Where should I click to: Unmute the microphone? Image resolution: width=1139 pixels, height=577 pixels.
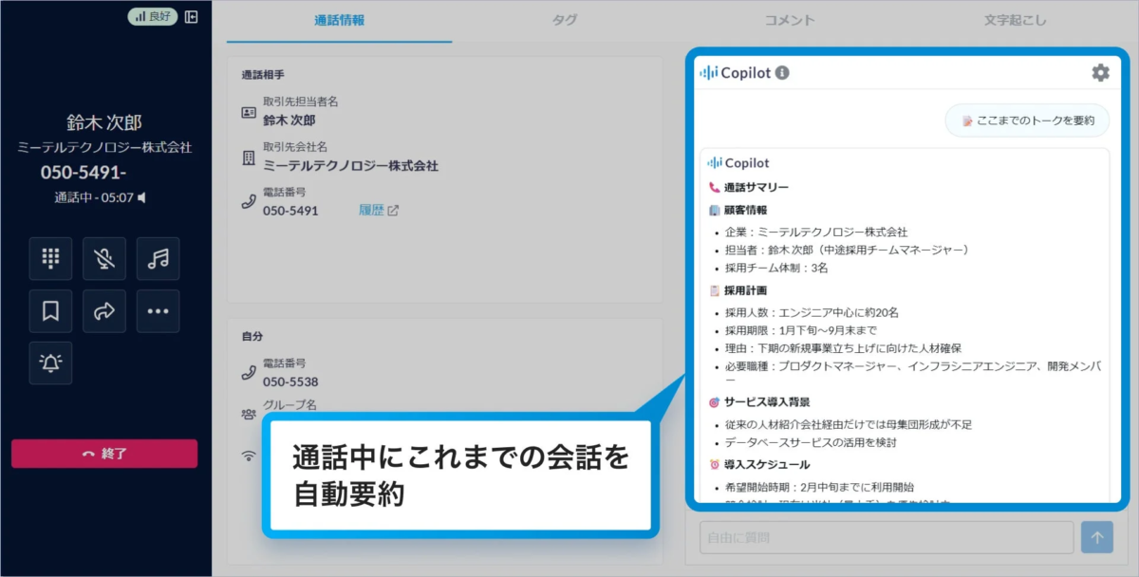103,258
